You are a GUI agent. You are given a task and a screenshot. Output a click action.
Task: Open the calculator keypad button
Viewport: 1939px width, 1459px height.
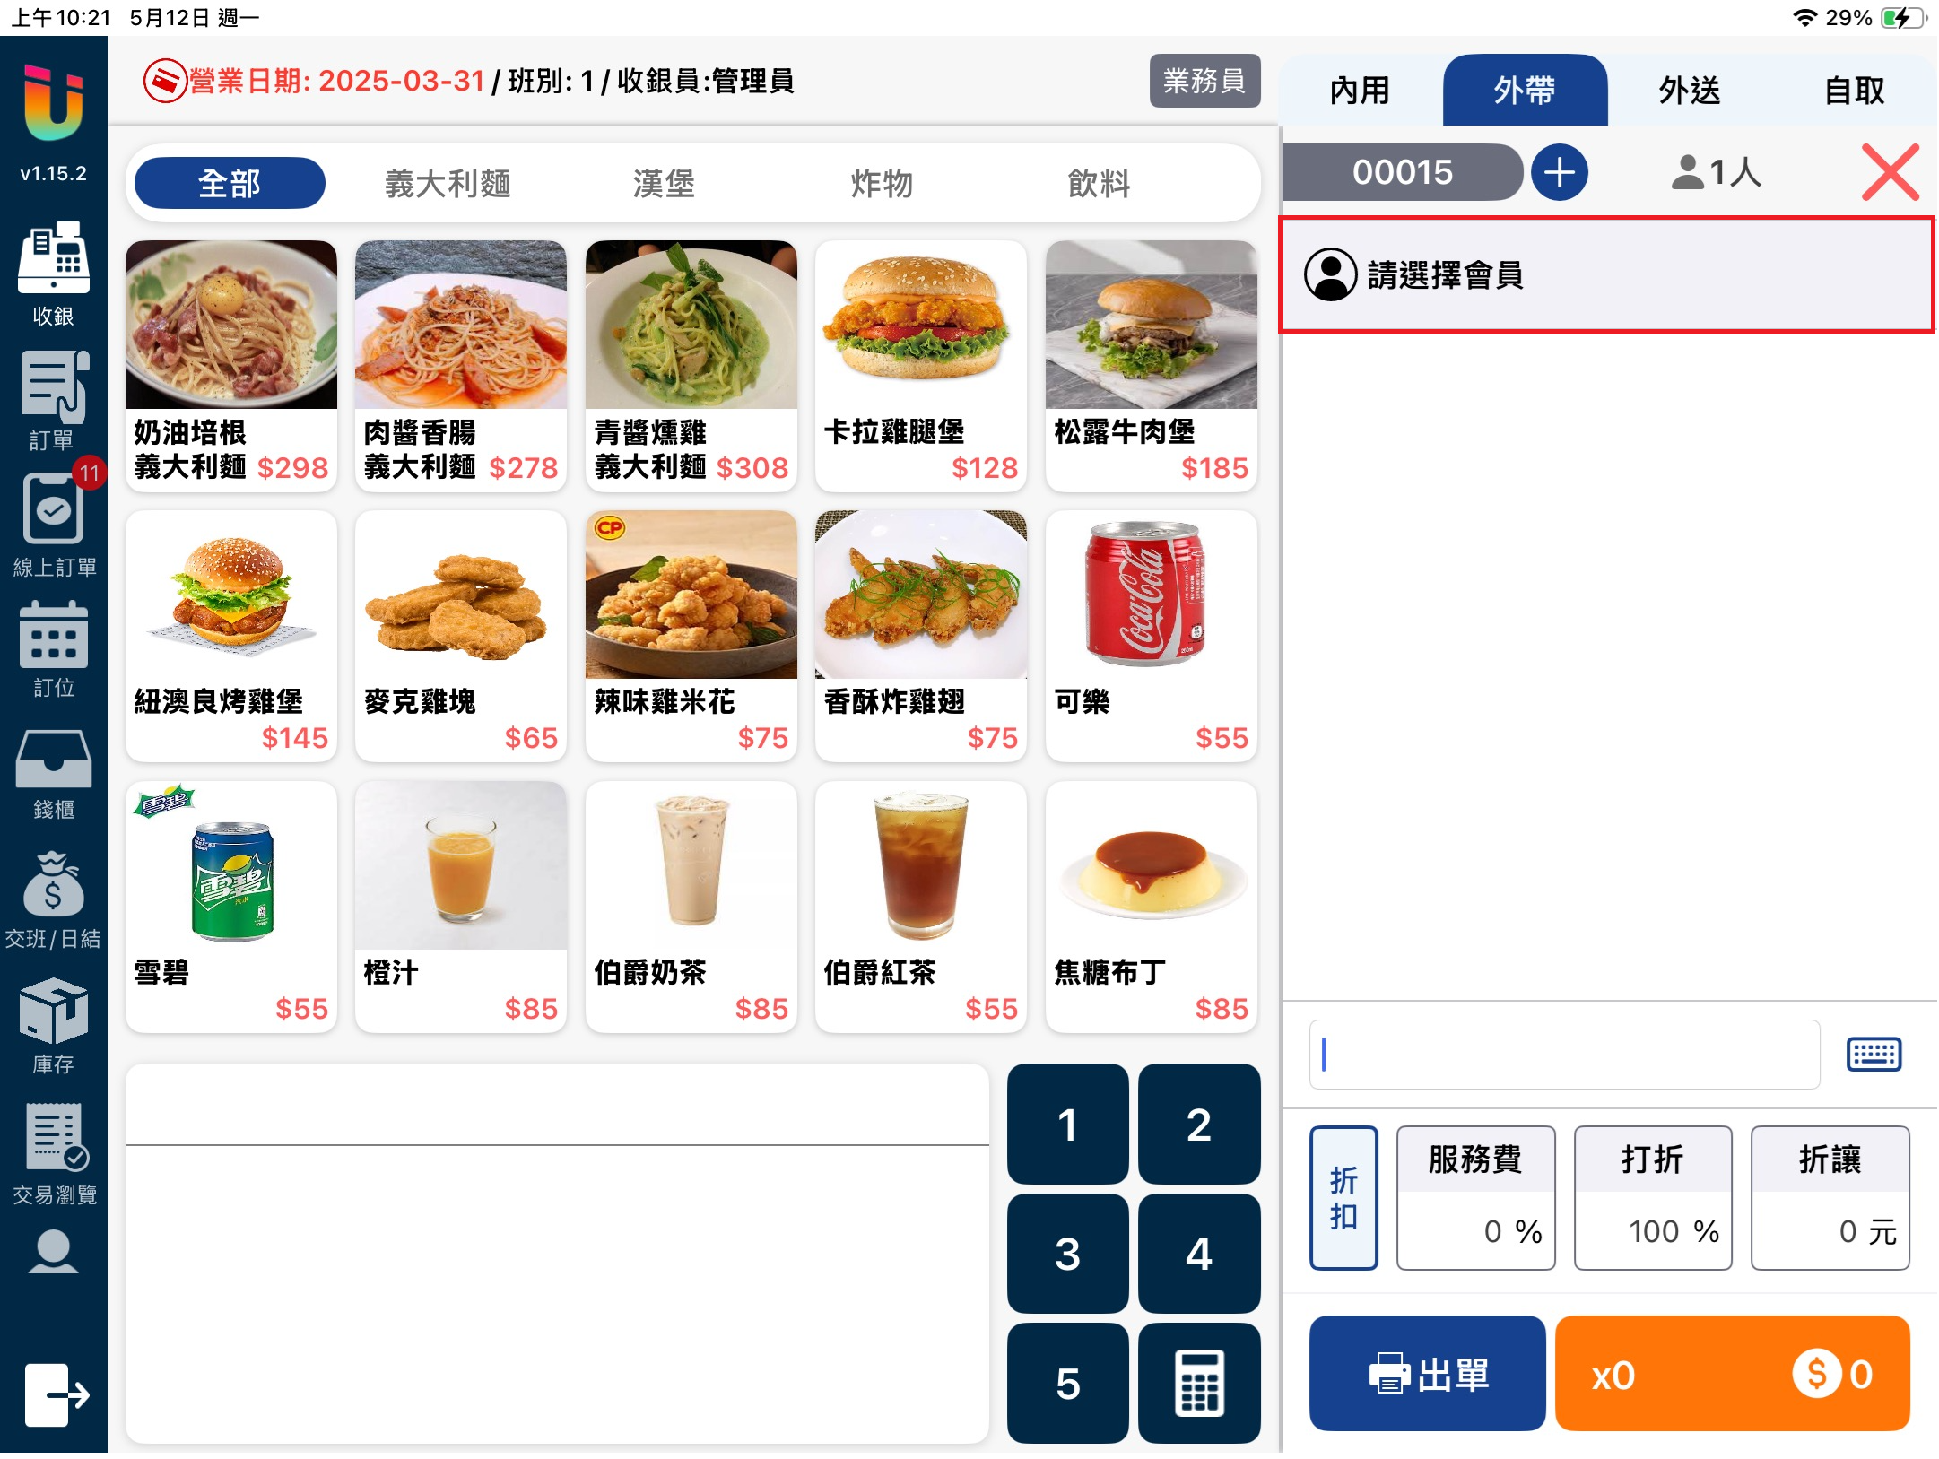point(1198,1382)
